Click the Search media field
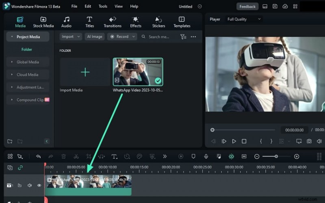This screenshot has height=203, width=325. click(x=159, y=37)
